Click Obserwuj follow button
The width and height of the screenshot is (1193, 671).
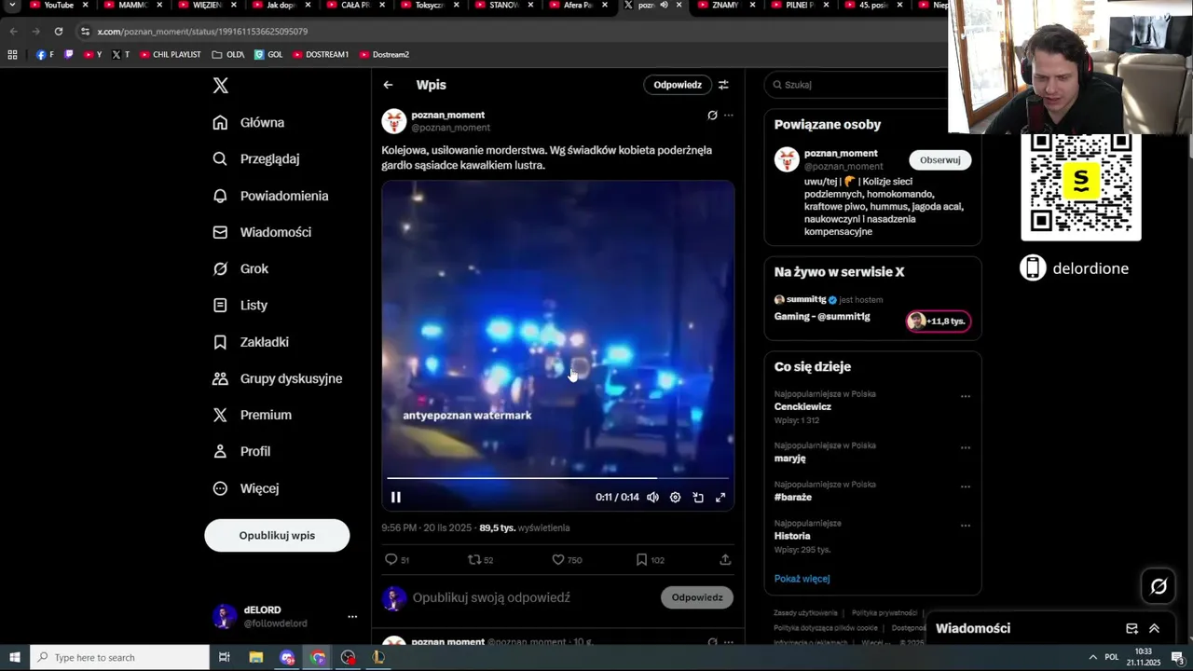[939, 160]
